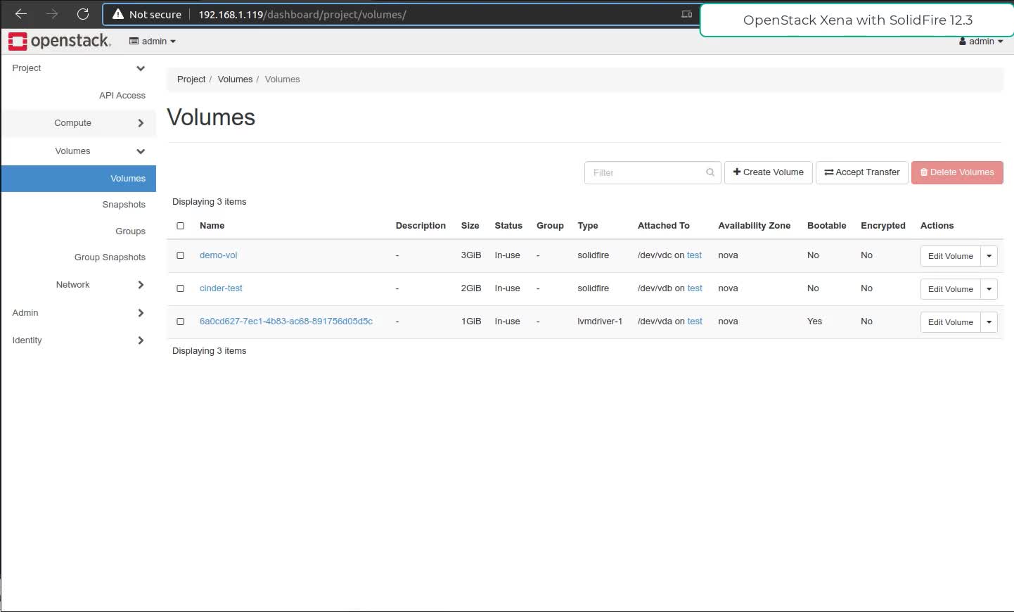This screenshot has width=1014, height=612.
Task: Click the browser address bar URL
Action: tap(302, 14)
